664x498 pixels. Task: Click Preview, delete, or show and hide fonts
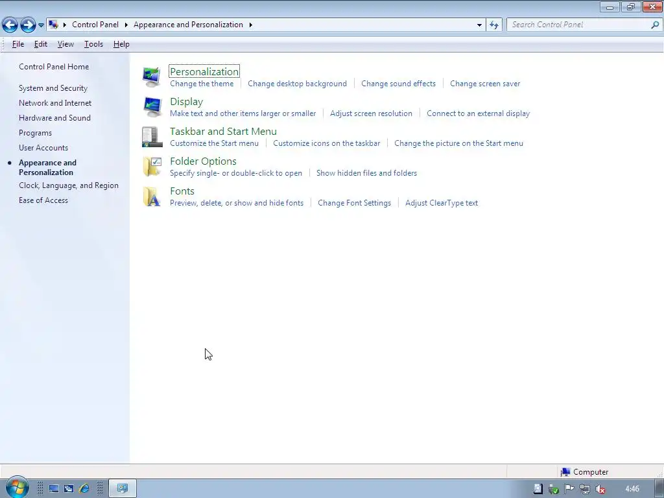point(237,203)
